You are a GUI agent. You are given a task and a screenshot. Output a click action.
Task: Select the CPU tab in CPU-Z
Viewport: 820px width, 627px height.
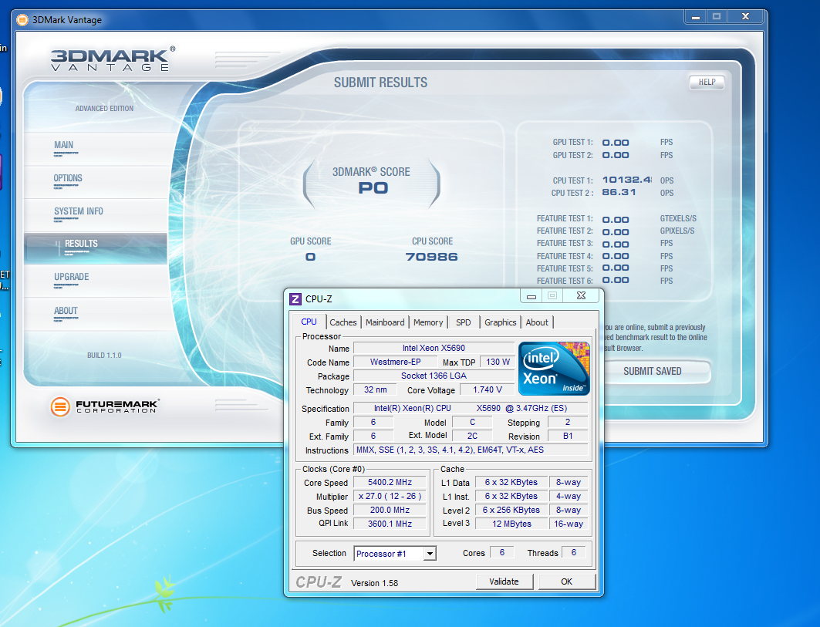(309, 322)
